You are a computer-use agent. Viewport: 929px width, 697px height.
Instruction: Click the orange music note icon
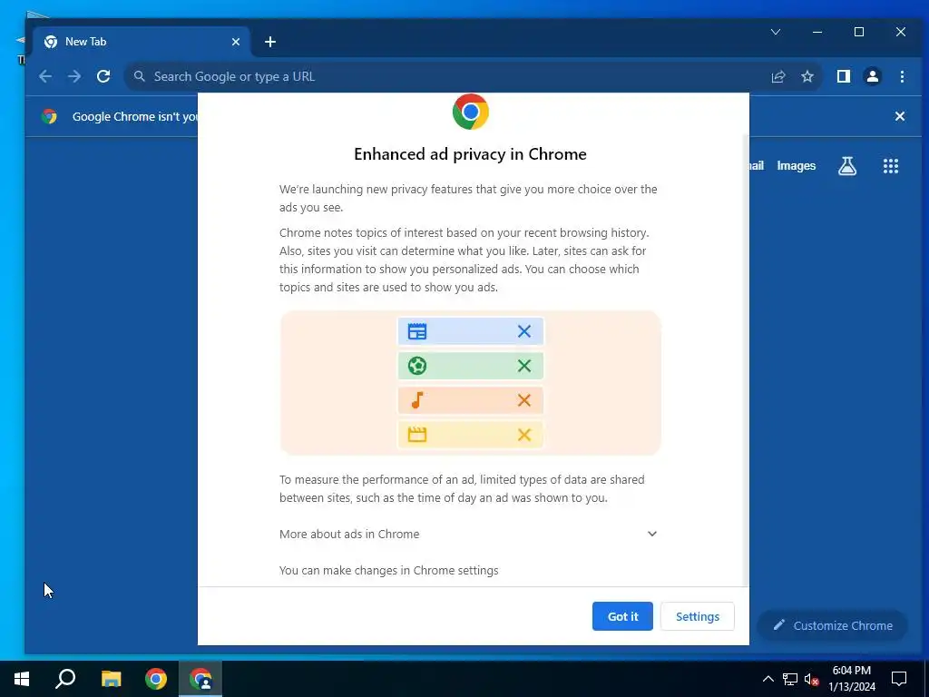click(x=417, y=400)
